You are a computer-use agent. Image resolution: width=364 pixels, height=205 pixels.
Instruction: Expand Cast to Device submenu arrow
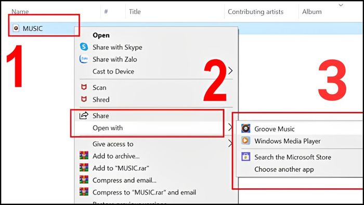(230, 71)
